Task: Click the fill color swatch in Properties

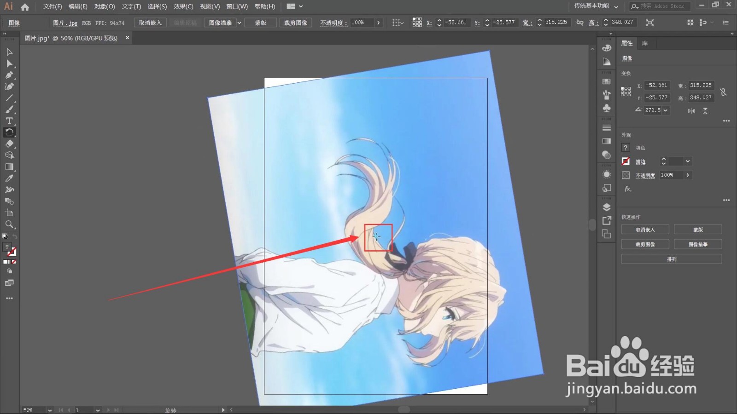Action: pyautogui.click(x=626, y=148)
